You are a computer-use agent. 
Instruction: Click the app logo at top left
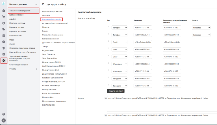[4, 3]
